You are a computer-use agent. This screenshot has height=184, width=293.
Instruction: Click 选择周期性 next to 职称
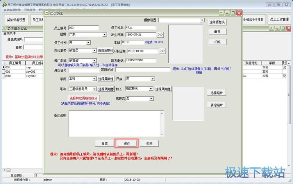pyautogui.click(x=106, y=89)
